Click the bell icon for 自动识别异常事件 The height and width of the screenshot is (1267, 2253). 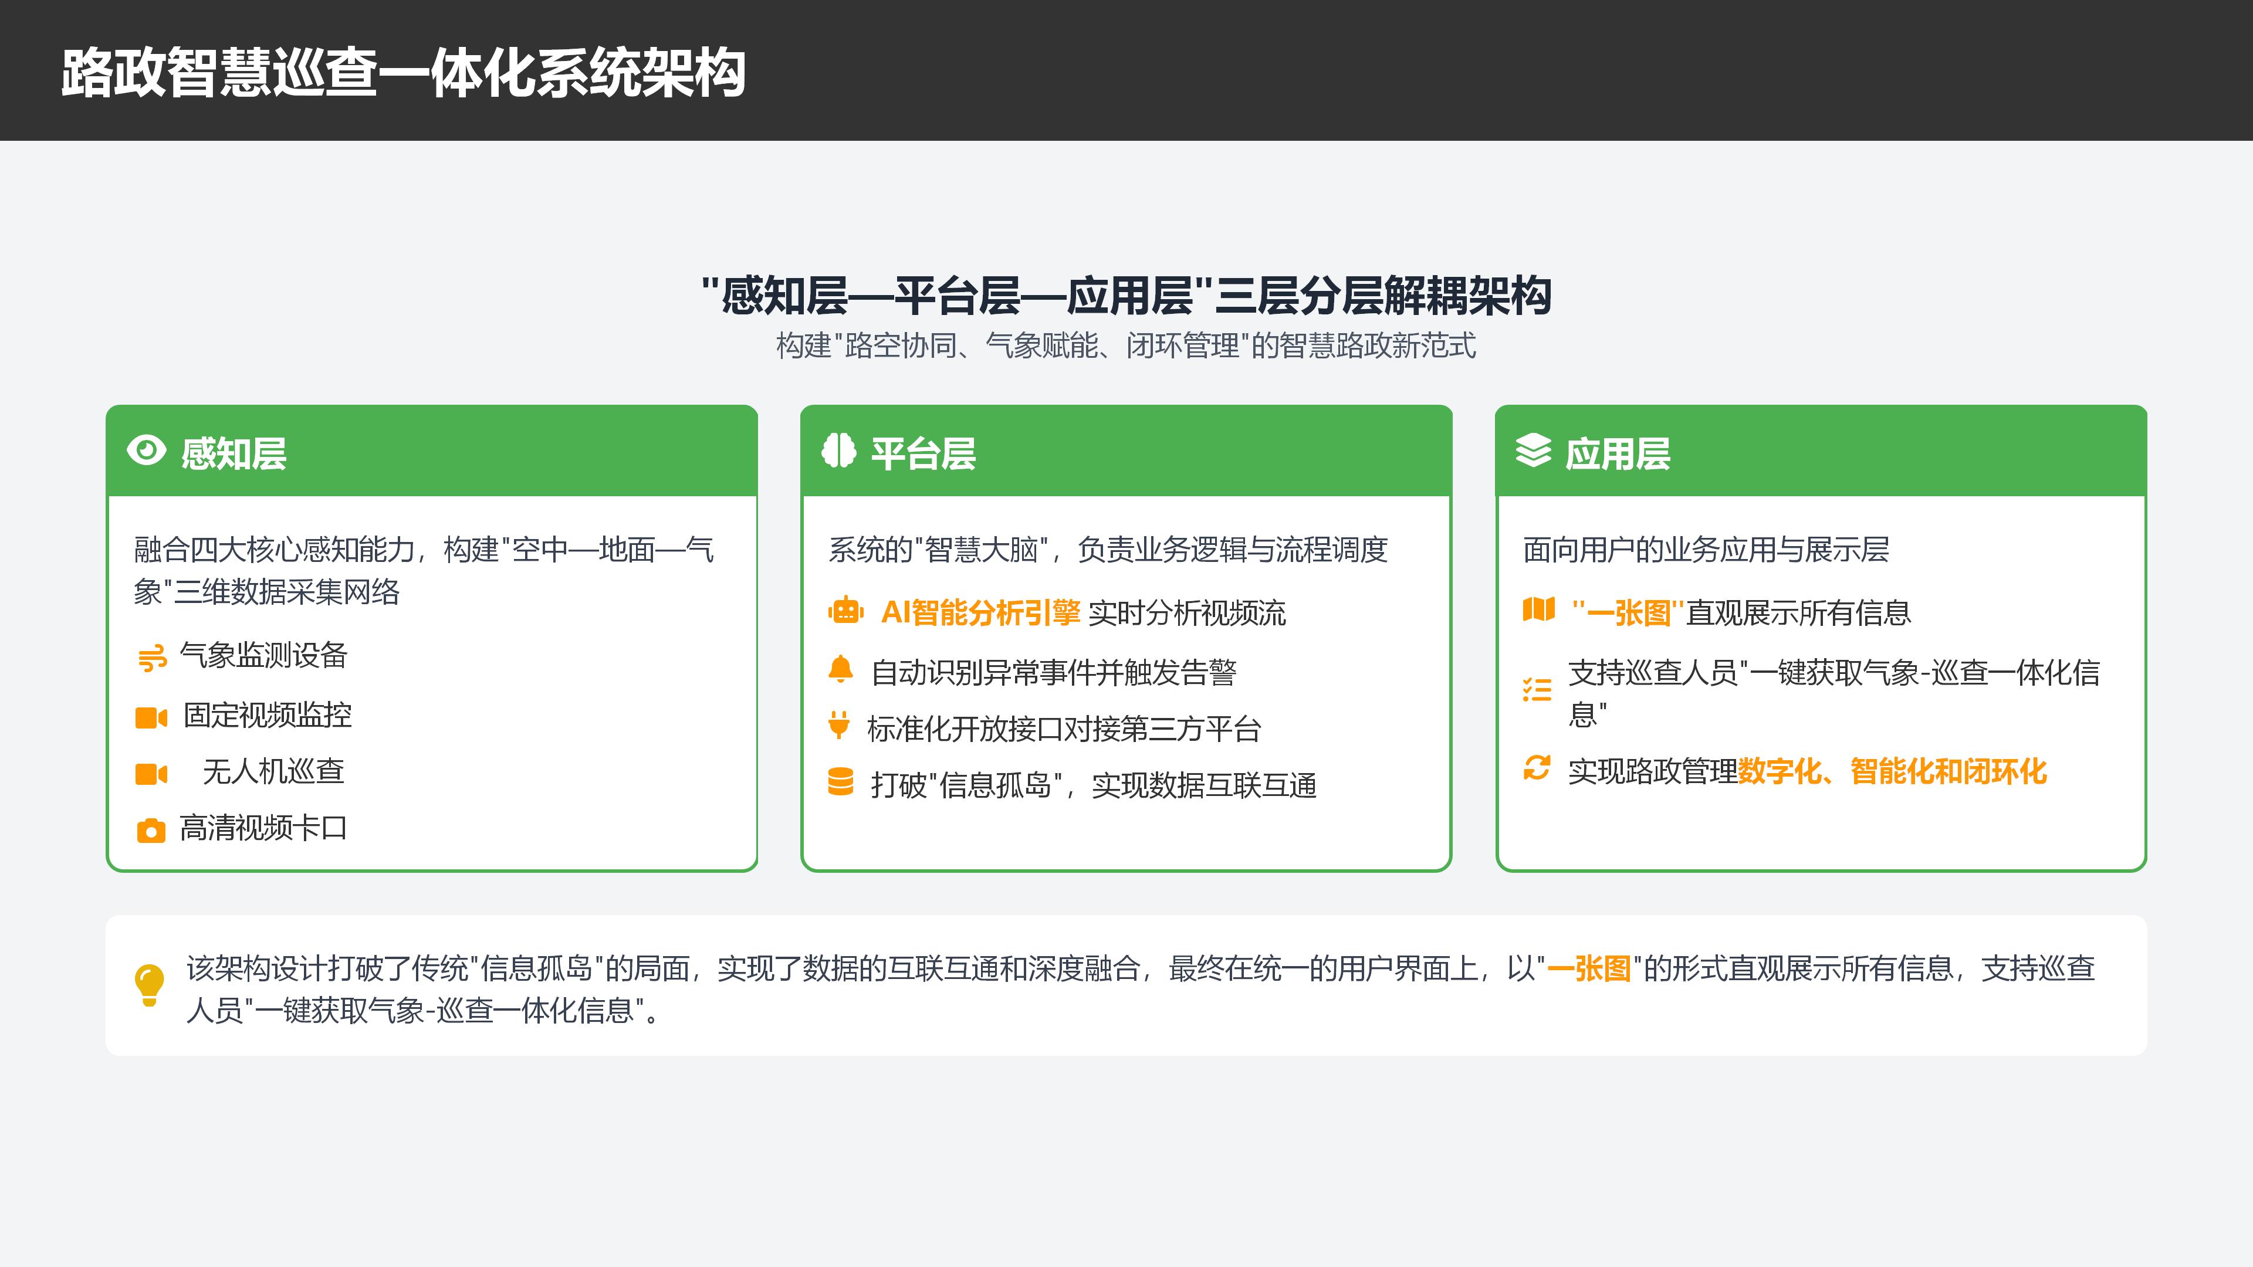pyautogui.click(x=840, y=670)
